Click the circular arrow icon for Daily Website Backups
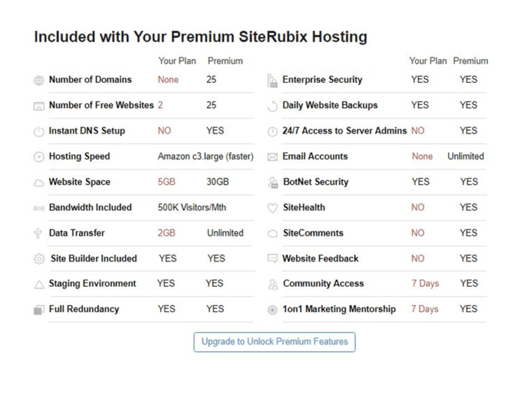527x395 pixels. [x=272, y=106]
